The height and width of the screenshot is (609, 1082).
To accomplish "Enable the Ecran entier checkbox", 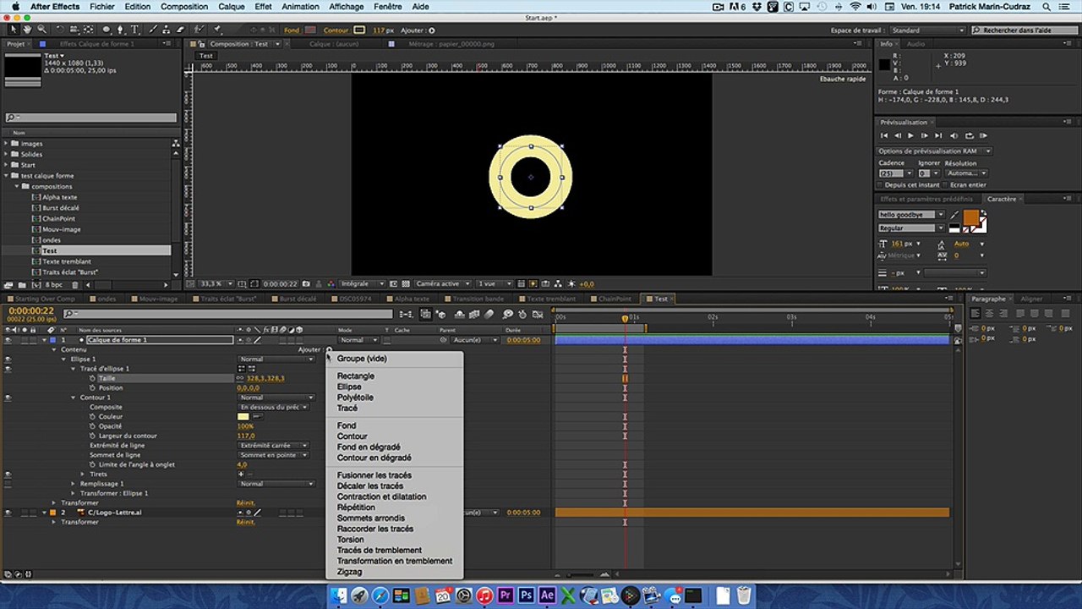I will [946, 184].
